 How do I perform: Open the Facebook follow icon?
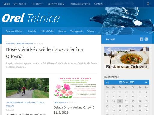tap(141, 39)
